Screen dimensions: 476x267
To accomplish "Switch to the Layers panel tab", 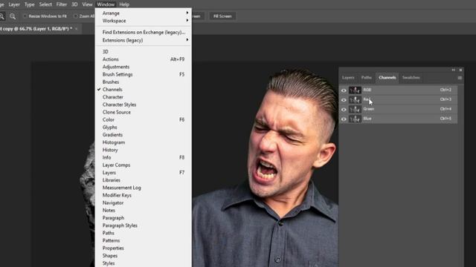I will 348,78.
